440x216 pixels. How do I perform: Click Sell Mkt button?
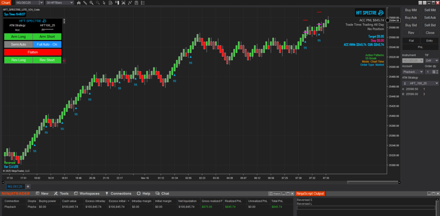pos(430,10)
